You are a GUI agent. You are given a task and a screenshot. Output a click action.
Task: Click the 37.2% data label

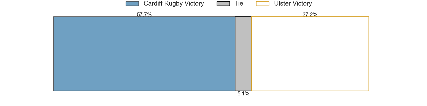point(310,15)
